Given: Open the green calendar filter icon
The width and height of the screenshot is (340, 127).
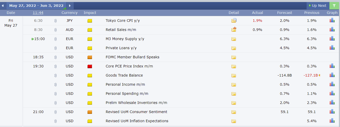Looking at the screenshot, I should [x=334, y=6].
